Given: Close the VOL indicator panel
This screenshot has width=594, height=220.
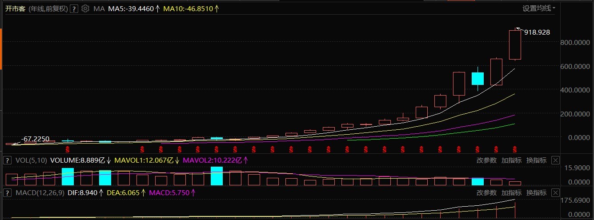Looking at the screenshot, I should click(x=555, y=160).
